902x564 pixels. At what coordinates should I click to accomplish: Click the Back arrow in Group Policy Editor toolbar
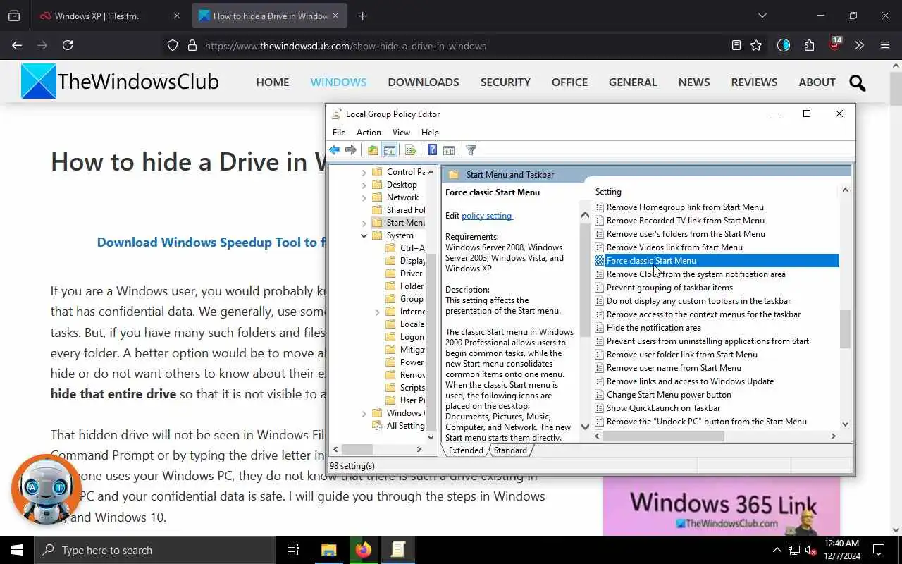tap(335, 149)
